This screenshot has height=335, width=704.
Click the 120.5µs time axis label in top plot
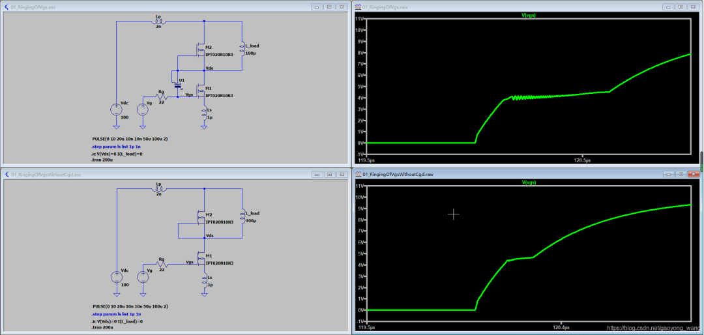tap(583, 160)
